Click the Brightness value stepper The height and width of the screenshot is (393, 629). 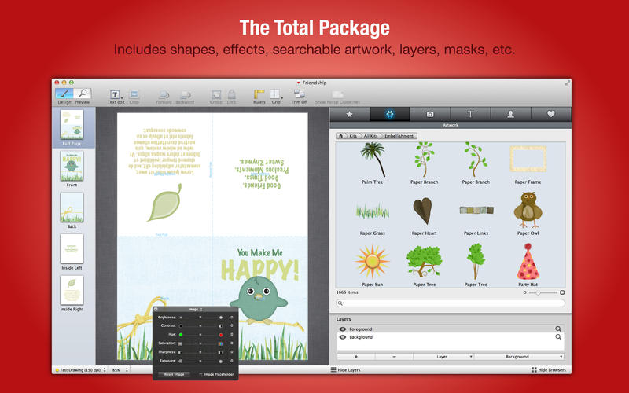tap(231, 318)
